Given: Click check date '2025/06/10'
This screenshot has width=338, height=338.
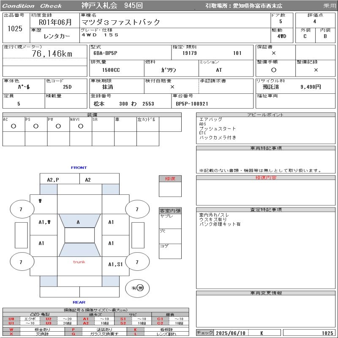Looking at the screenshot, I should (x=231, y=333).
